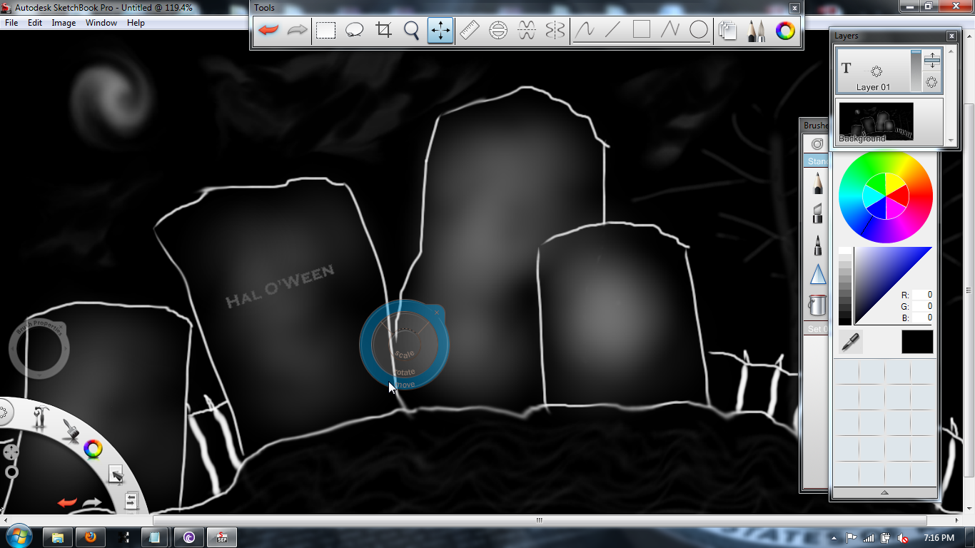This screenshot has width=975, height=548.
Task: Toggle the Ellipse guide tool
Action: pyautogui.click(x=498, y=31)
